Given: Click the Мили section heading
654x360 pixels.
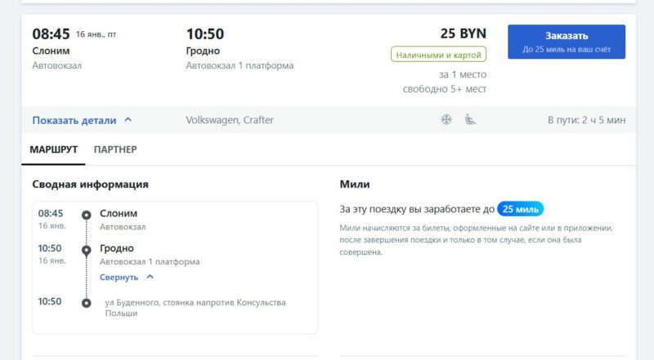Looking at the screenshot, I should [x=354, y=184].
